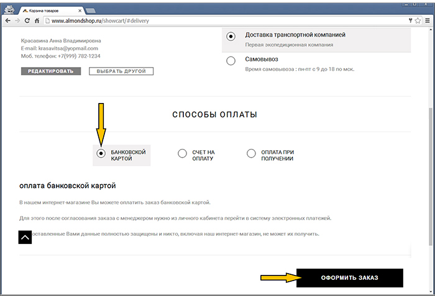The image size is (435, 296).
Task: Click the Выбрать другой button
Action: click(121, 71)
